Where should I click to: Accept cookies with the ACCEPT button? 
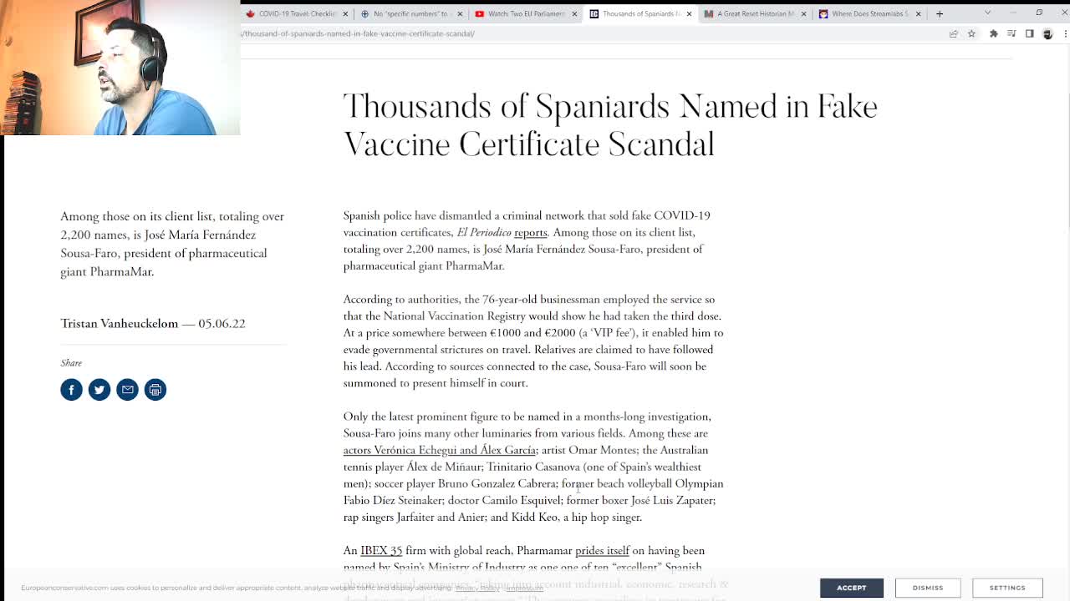coord(851,588)
